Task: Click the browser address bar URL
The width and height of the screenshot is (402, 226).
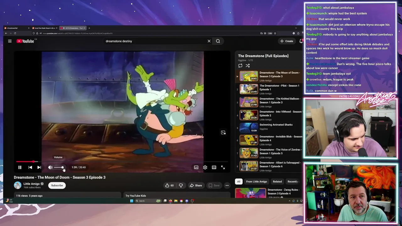Action: (x=78, y=33)
